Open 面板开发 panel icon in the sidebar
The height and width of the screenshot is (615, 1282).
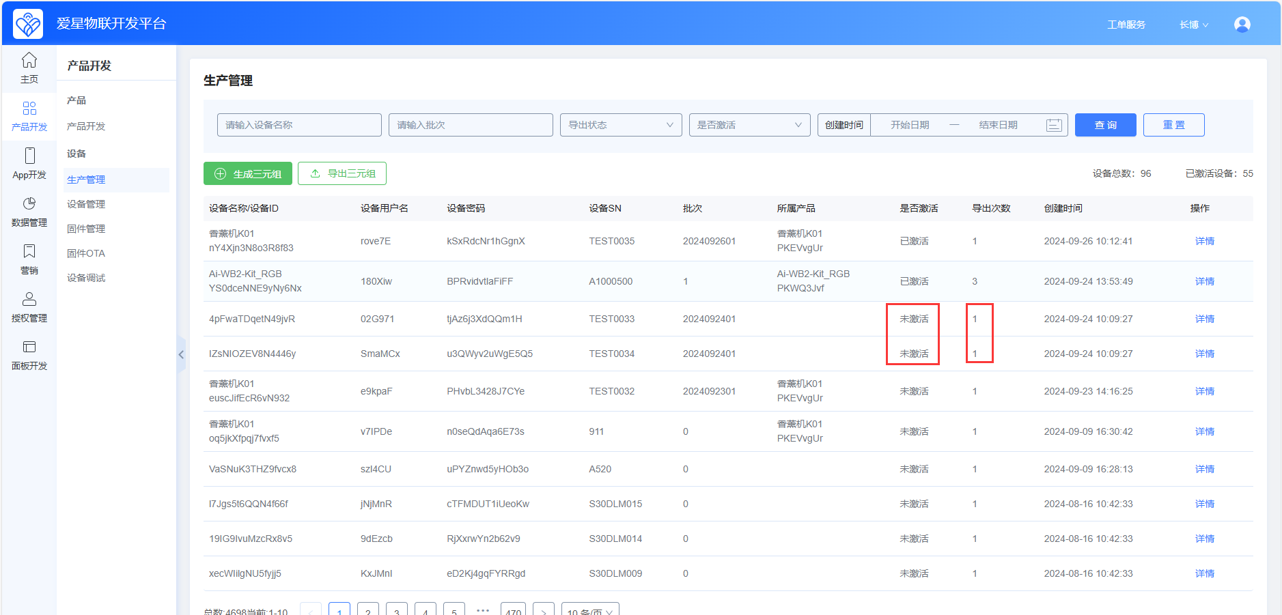29,347
